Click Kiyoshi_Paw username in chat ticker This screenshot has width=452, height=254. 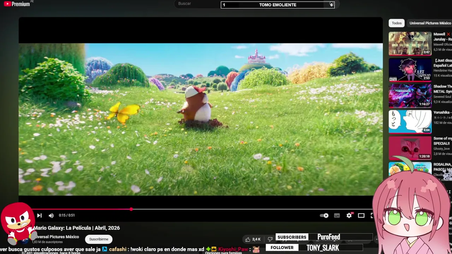233,249
